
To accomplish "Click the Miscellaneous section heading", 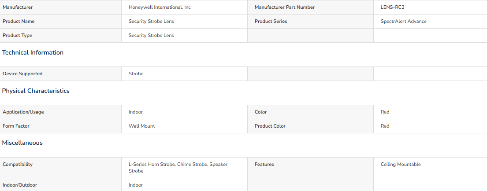I will 22,143.
